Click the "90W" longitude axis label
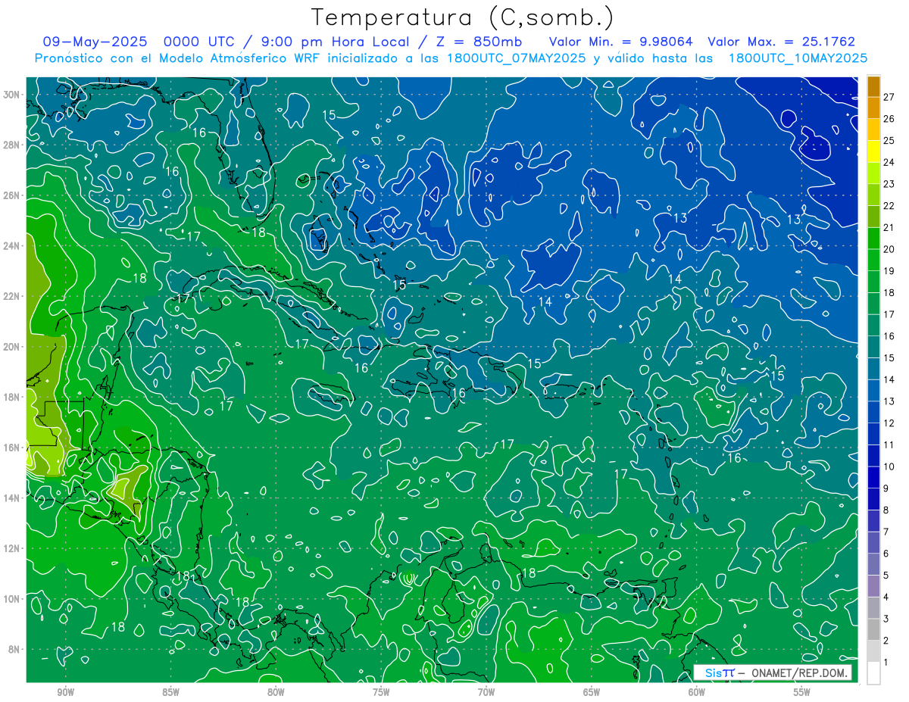 (65, 692)
